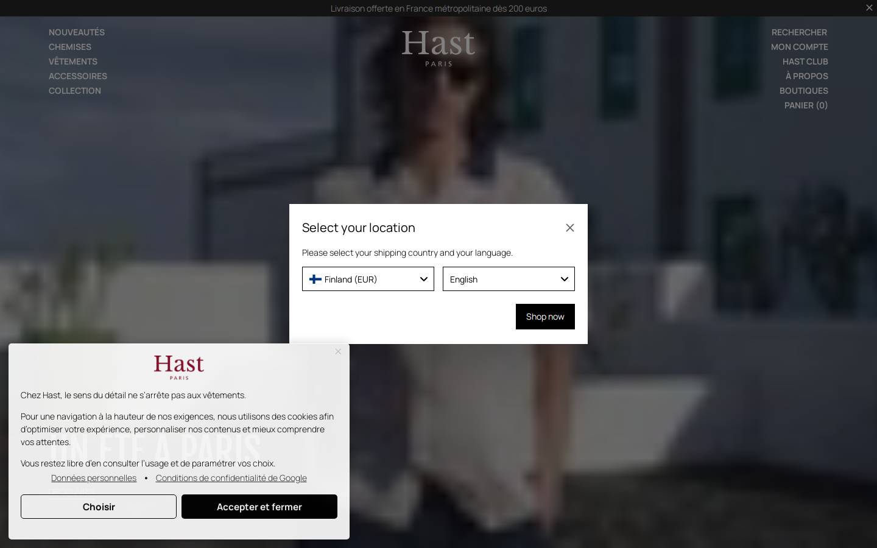877x548 pixels.
Task: Click the Hast logo in cookie popup
Action: click(x=179, y=367)
